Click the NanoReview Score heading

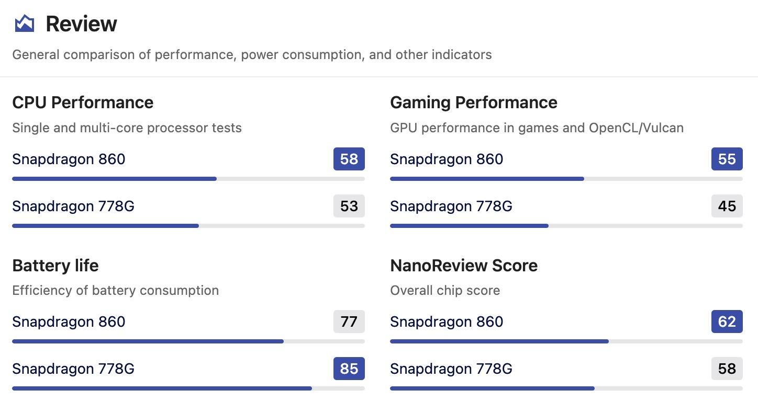pyautogui.click(x=464, y=266)
